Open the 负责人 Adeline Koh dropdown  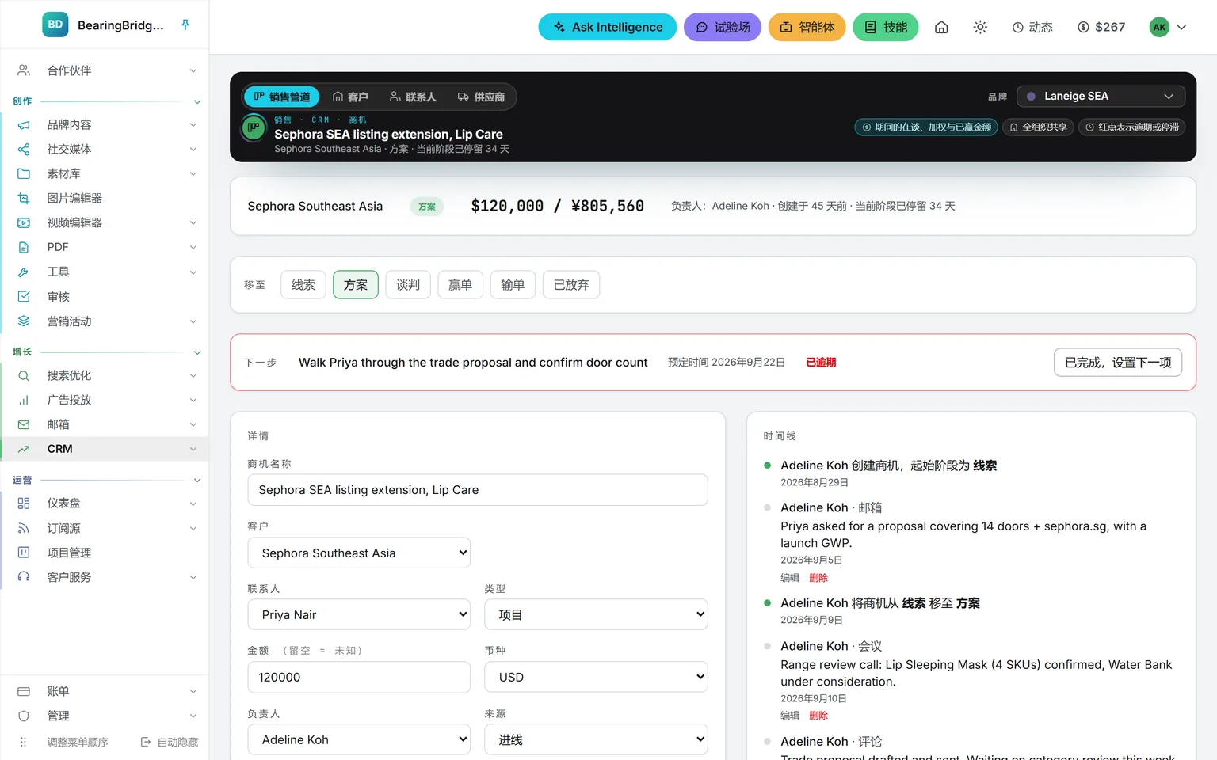359,739
